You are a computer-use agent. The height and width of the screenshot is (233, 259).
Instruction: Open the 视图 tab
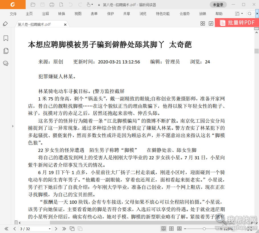(x=78, y=14)
